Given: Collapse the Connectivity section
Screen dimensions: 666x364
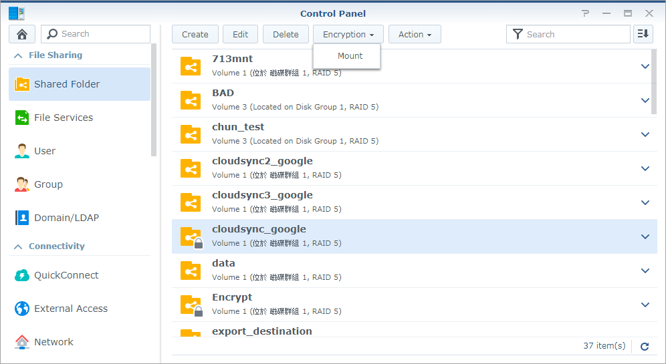Looking at the screenshot, I should (18, 246).
